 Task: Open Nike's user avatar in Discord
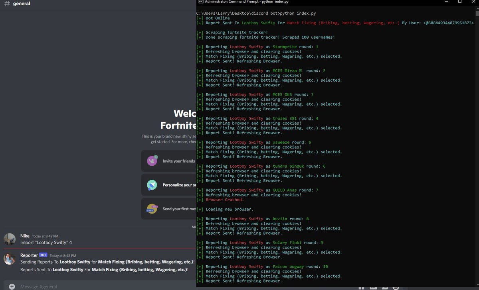[10, 239]
